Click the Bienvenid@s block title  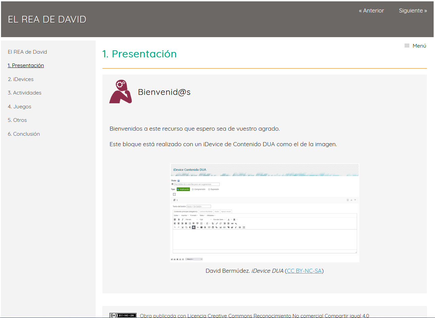coord(164,92)
